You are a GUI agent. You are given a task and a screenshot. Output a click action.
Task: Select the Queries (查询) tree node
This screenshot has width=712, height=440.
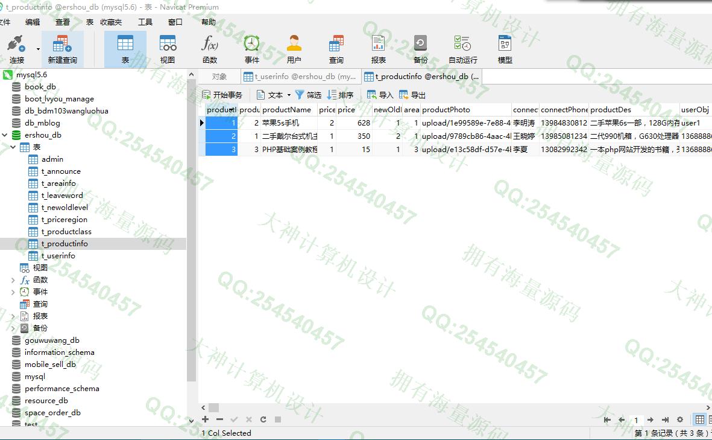[40, 304]
